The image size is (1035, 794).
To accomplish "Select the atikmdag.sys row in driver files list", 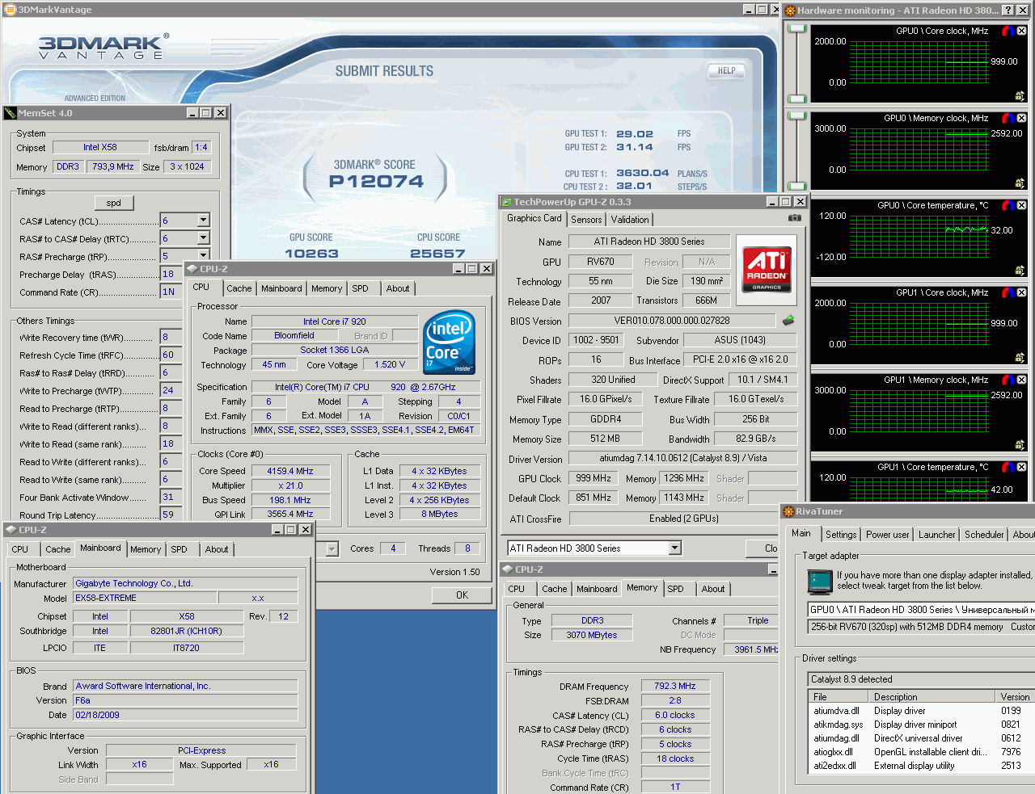I will (x=922, y=725).
